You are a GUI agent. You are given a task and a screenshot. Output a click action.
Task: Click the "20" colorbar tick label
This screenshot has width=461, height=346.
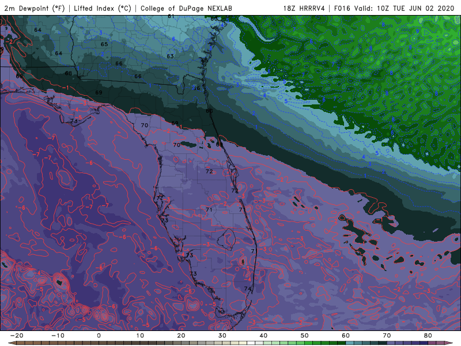click(181, 336)
